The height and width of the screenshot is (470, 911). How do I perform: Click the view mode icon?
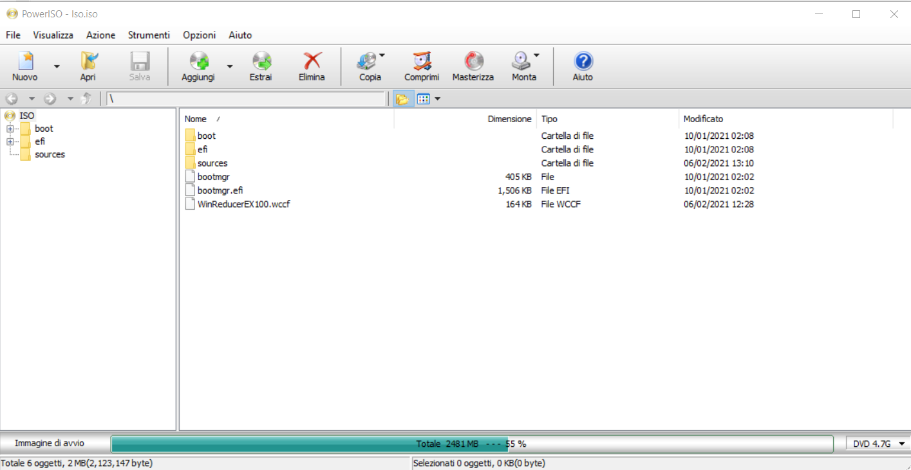pos(423,99)
